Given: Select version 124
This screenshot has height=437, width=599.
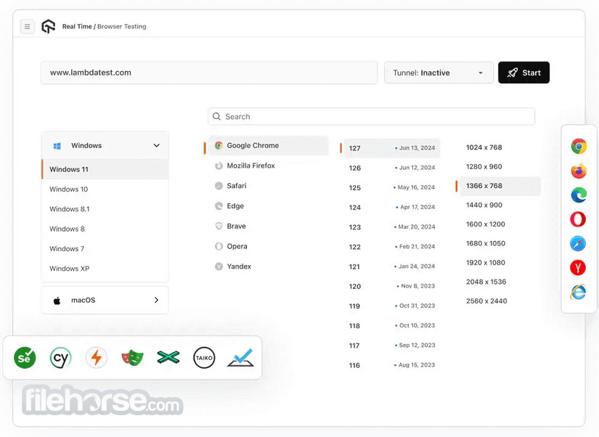Looking at the screenshot, I should [392, 208].
